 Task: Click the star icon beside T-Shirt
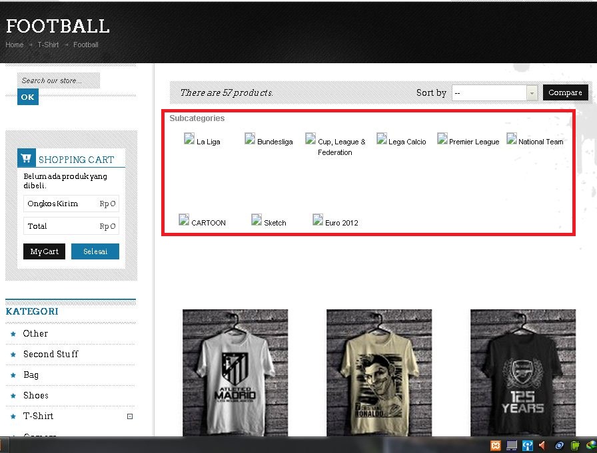coord(13,416)
